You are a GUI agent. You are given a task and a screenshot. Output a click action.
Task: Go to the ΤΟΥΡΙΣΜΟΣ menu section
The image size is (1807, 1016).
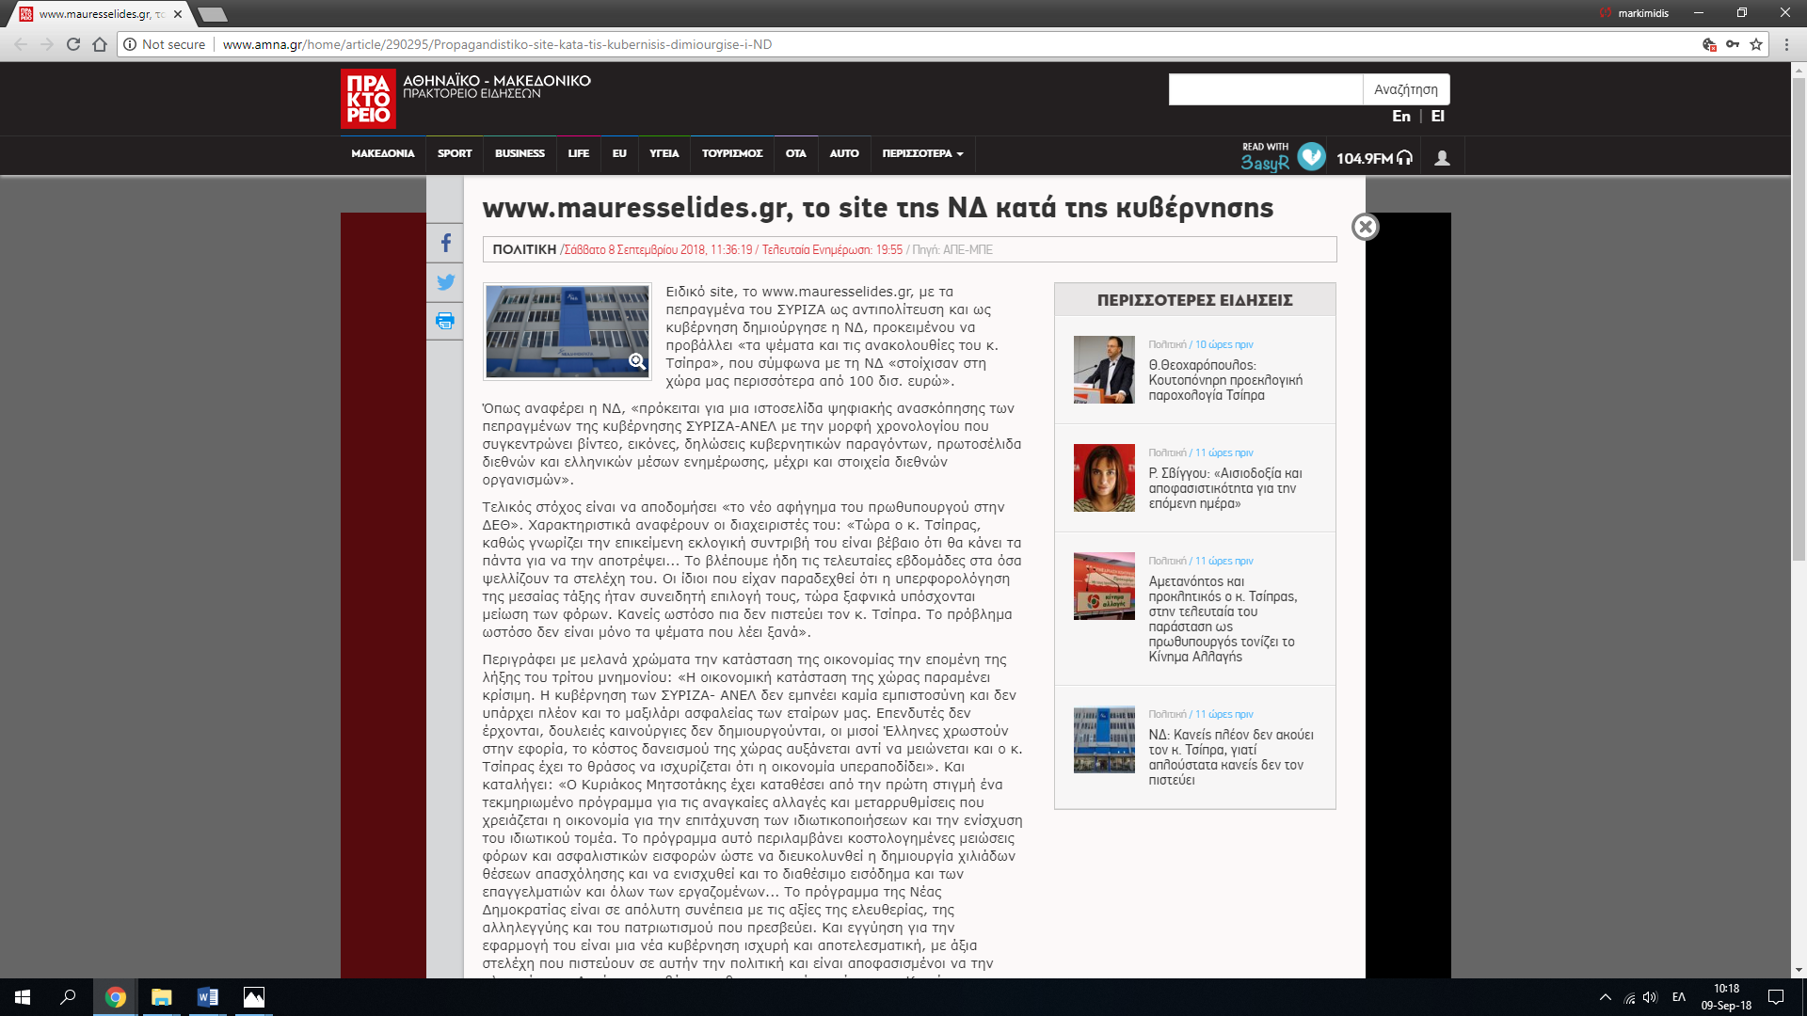[731, 153]
